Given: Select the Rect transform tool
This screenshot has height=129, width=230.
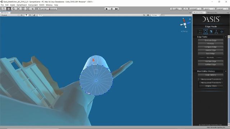Looking at the screenshot, I should pyautogui.click(x=23, y=9).
